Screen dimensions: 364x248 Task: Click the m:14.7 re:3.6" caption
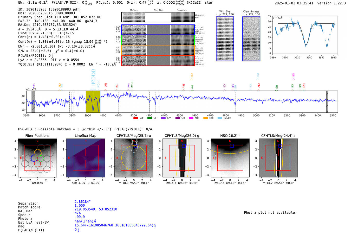pos(182,183)
